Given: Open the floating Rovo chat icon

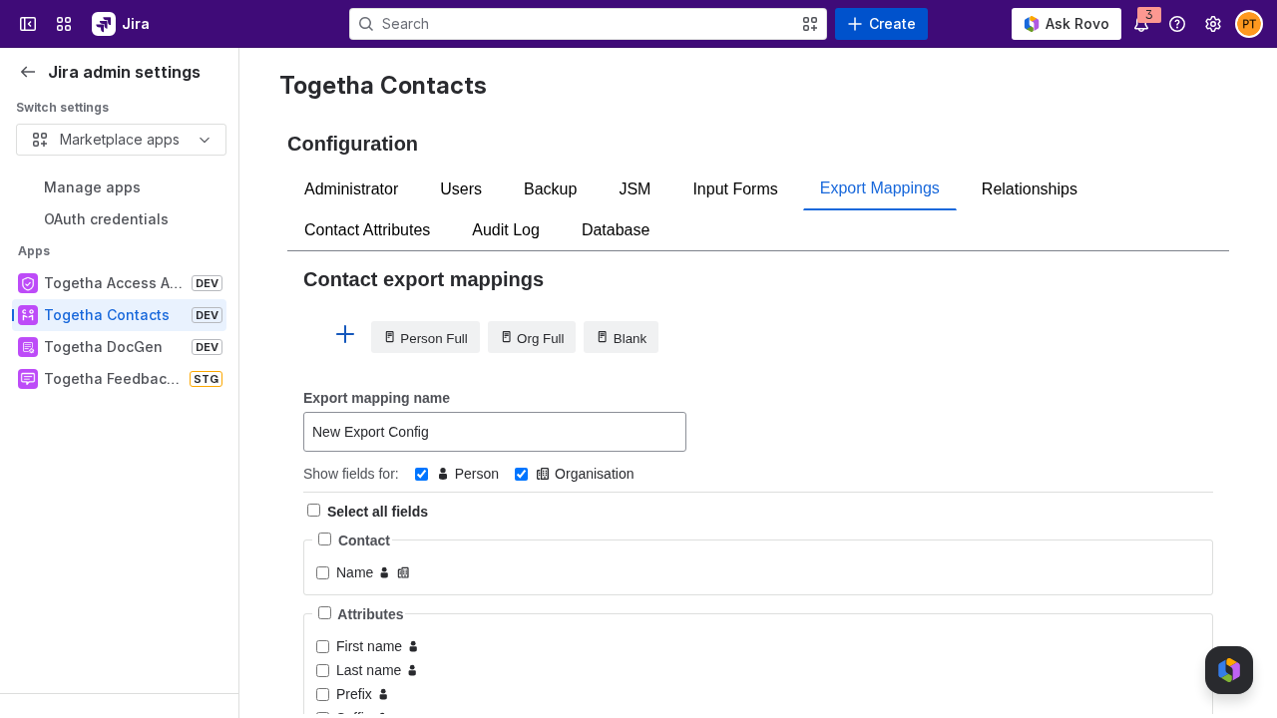Looking at the screenshot, I should (x=1229, y=670).
